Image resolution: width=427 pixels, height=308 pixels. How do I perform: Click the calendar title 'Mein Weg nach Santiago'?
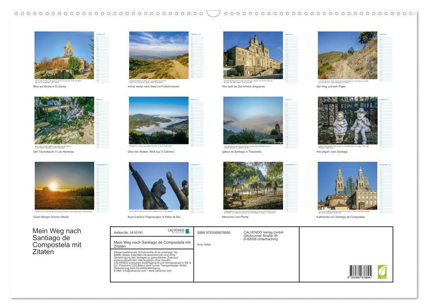57,241
